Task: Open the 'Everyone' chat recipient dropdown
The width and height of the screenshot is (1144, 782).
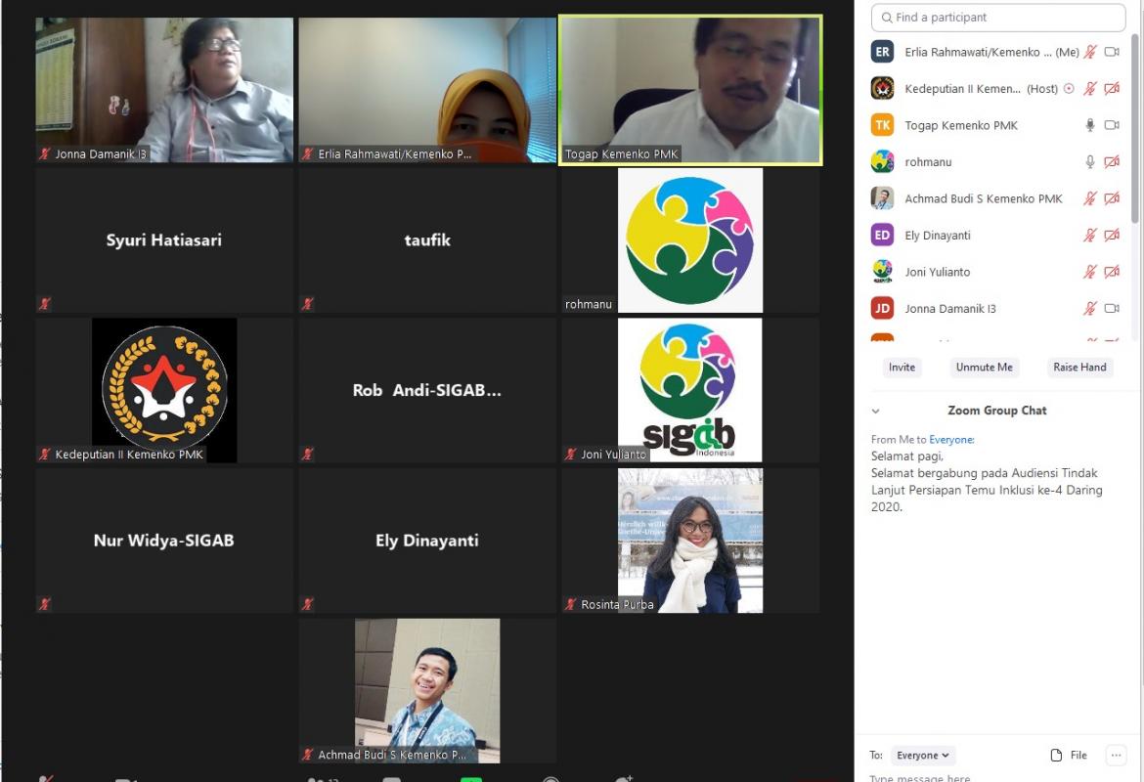Action: 923,755
